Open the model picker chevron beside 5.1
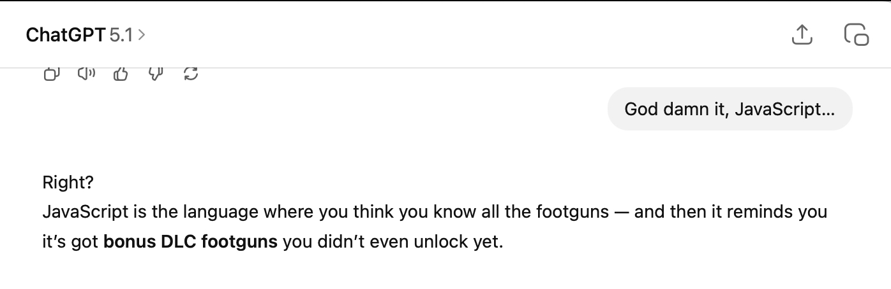The image size is (891, 289). point(142,35)
